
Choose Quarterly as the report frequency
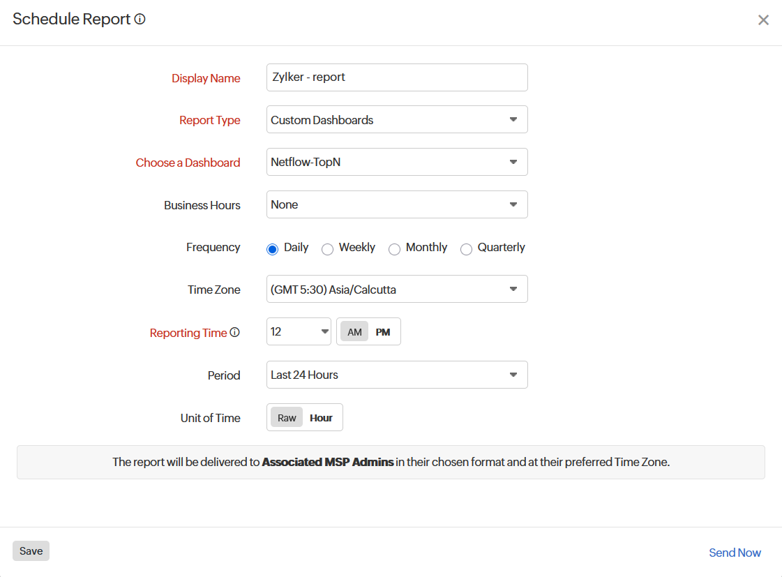(466, 249)
